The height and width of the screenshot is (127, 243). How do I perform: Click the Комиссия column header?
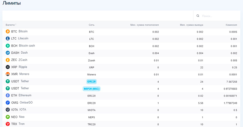pos(231,25)
